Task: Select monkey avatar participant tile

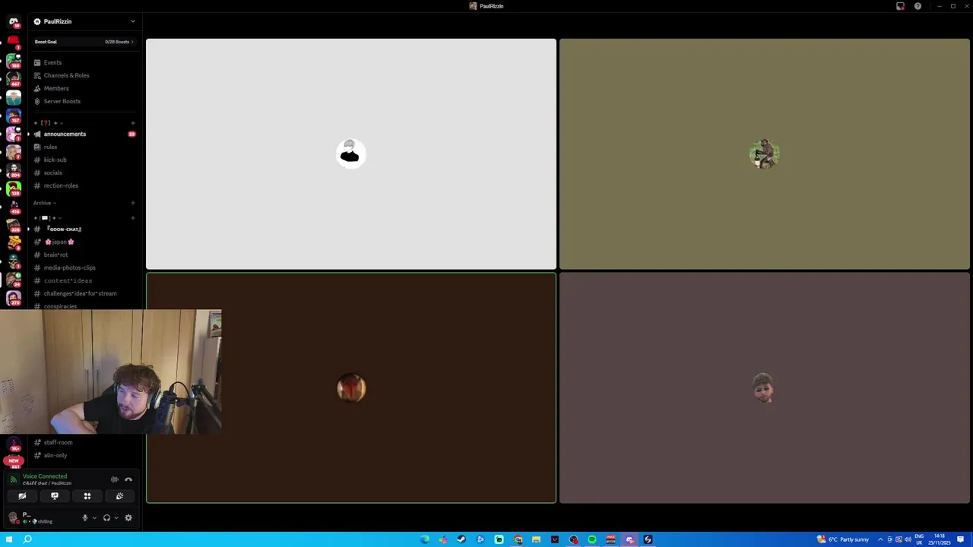Action: coord(765,154)
